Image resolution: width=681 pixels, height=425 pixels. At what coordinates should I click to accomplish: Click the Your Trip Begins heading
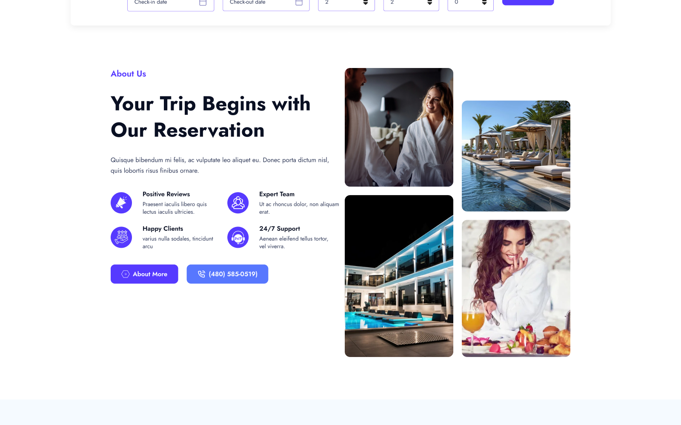210,117
